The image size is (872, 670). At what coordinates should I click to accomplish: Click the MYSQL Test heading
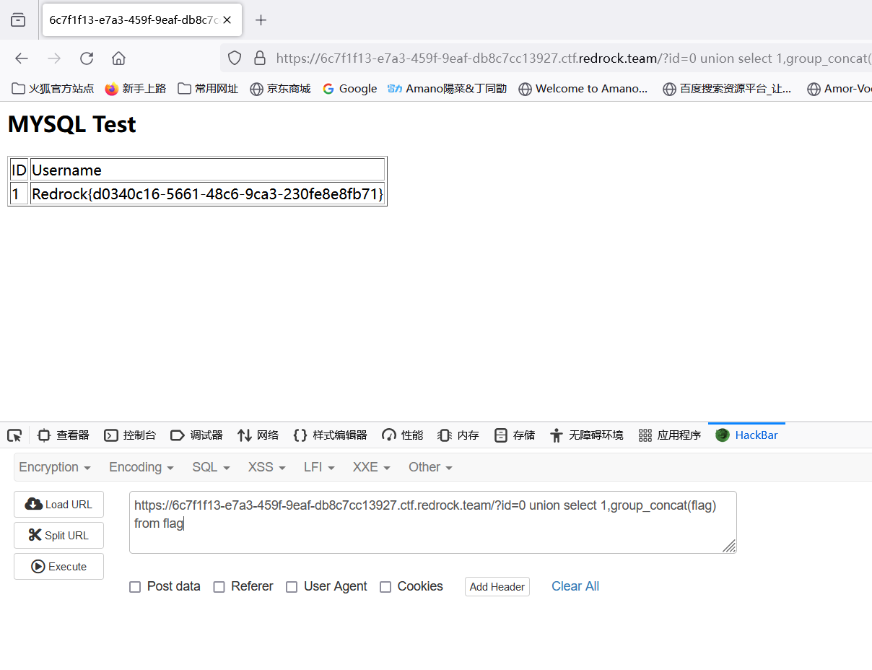click(x=71, y=124)
